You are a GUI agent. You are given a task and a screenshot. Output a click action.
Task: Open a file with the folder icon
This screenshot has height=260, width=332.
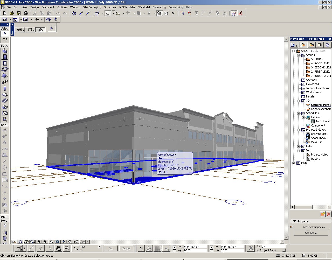11,13
